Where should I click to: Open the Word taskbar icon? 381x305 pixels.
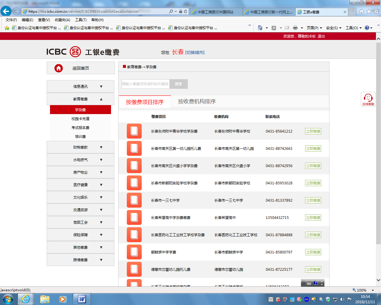82,299
